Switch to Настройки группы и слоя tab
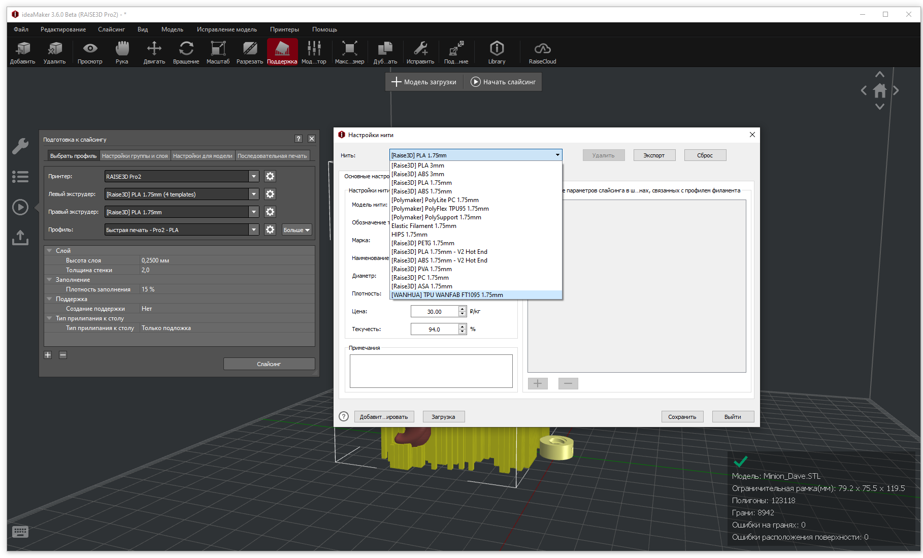This screenshot has height=558, width=923. (135, 156)
